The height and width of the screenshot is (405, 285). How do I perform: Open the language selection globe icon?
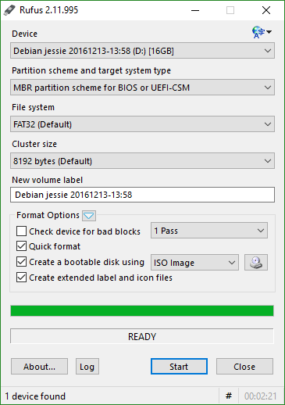click(x=262, y=32)
